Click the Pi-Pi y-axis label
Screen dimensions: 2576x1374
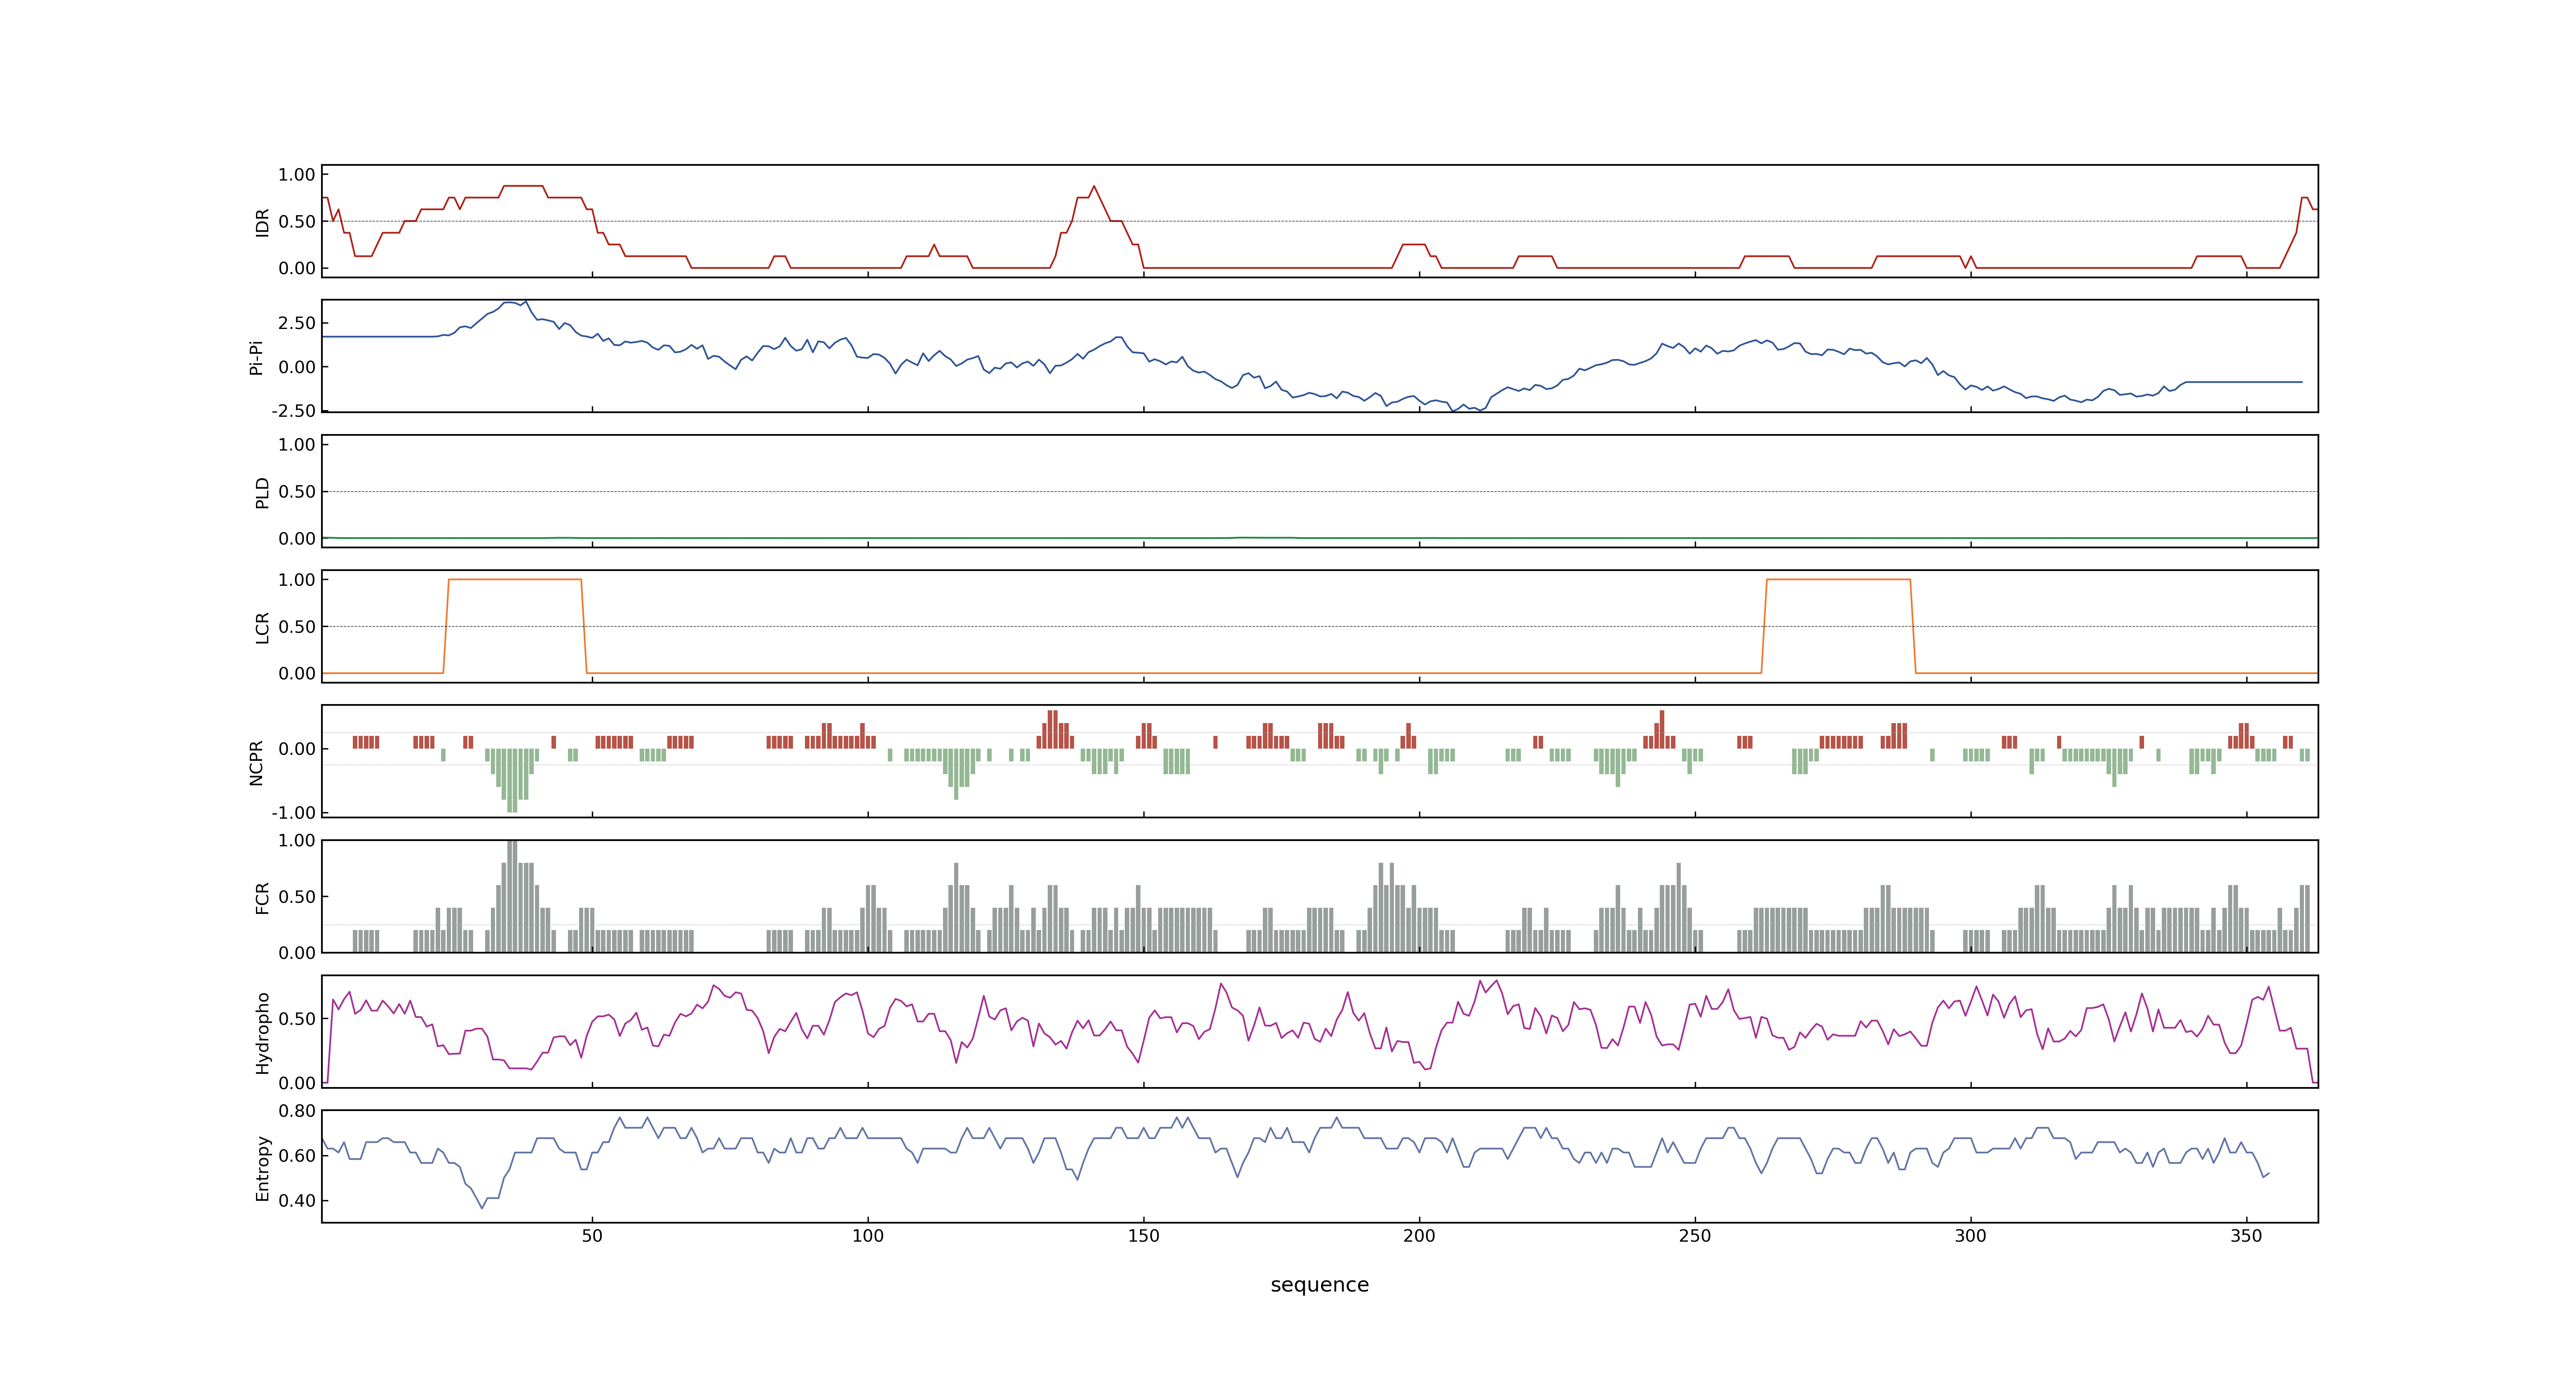pos(256,357)
